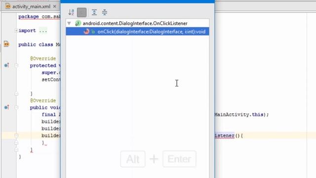The width and height of the screenshot is (316, 178).
Task: Collapse the public void method fold toggle
Action: point(16,107)
